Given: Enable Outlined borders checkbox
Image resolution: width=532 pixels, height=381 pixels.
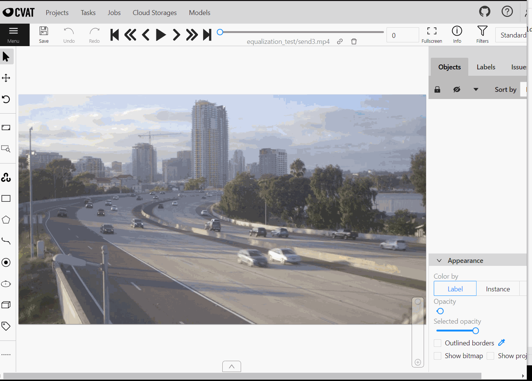Looking at the screenshot, I should 438,343.
